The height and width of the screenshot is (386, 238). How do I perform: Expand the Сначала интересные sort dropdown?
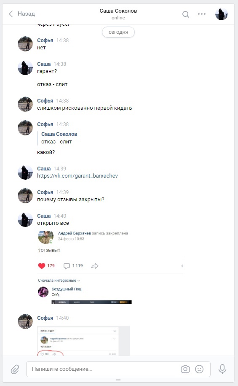click(59, 281)
